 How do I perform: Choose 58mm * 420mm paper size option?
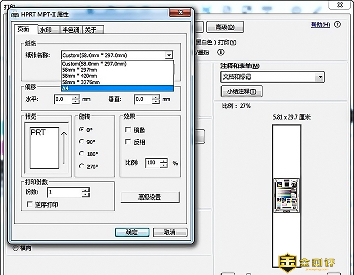pyautogui.click(x=81, y=76)
